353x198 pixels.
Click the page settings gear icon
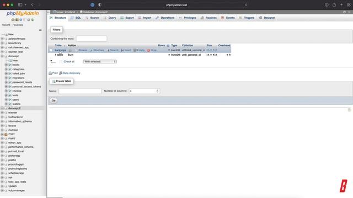[x=344, y=12]
